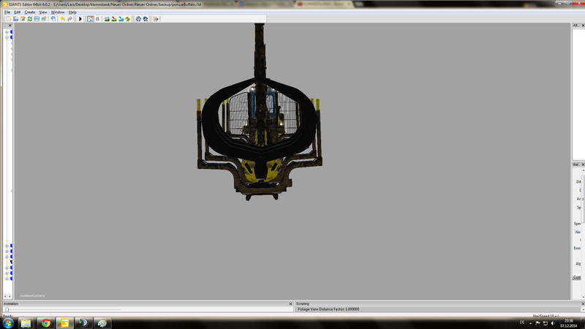Open the Help menu
Image resolution: width=585 pixels, height=329 pixels.
tap(72, 12)
